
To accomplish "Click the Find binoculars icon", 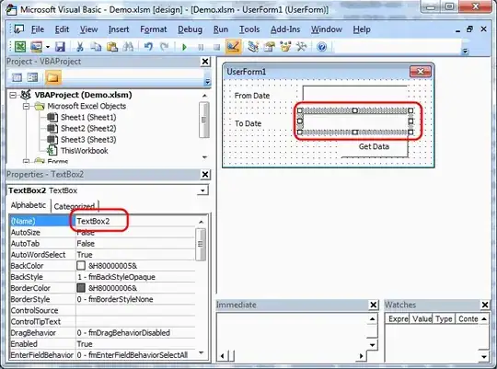I will point(128,47).
